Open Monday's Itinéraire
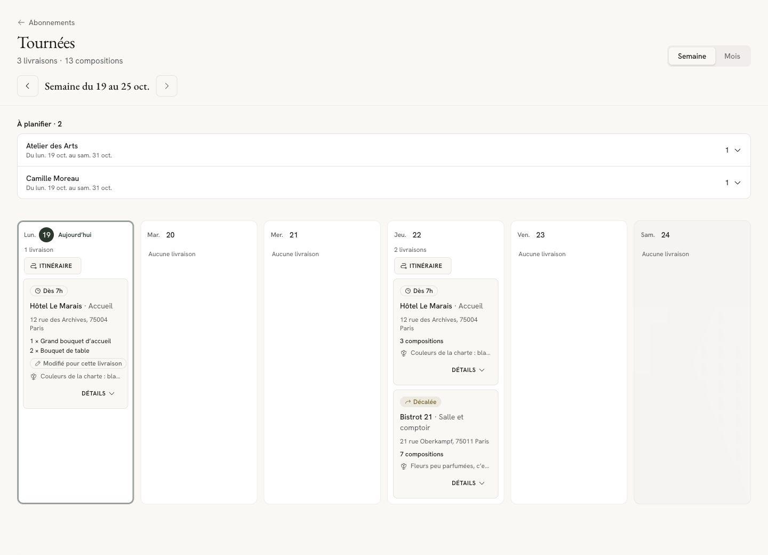 (x=52, y=266)
